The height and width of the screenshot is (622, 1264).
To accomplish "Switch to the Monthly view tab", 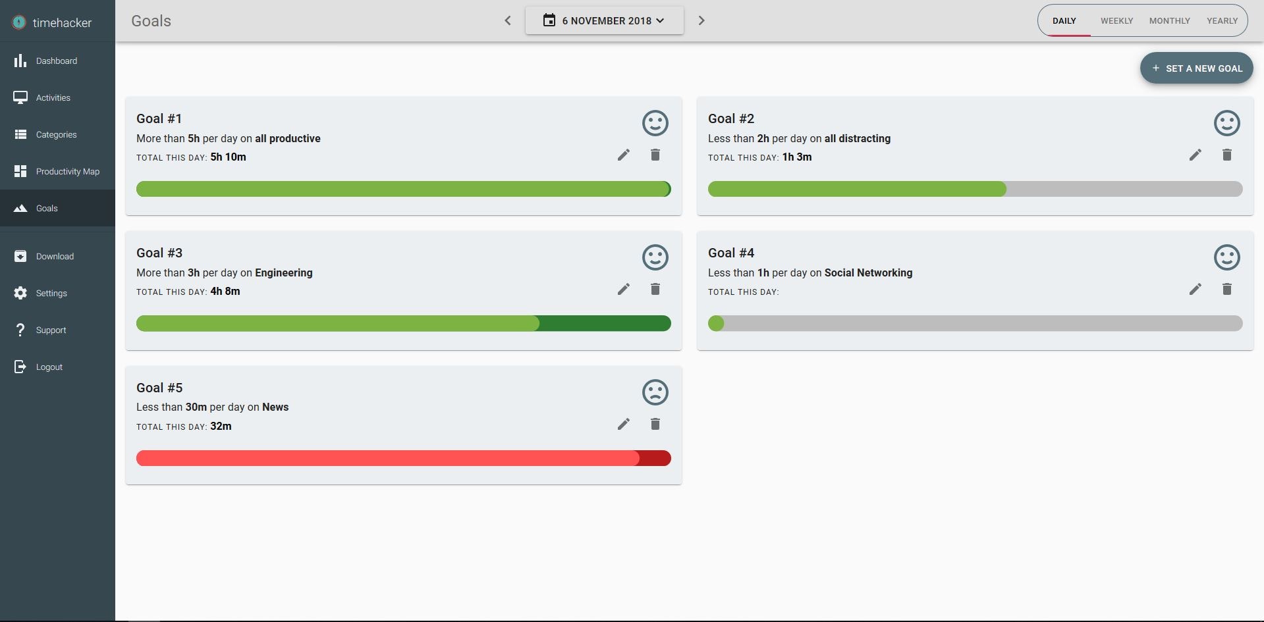I will click(1169, 21).
